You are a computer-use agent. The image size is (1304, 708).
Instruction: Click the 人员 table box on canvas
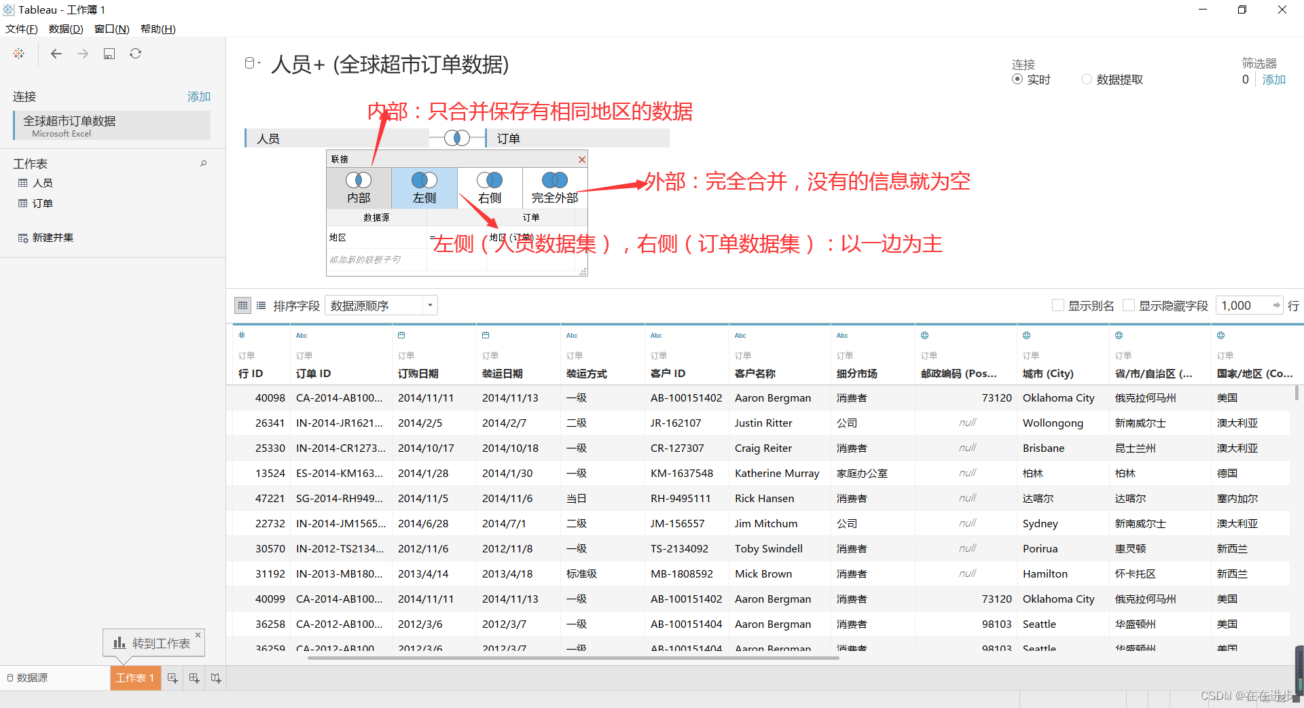point(337,139)
